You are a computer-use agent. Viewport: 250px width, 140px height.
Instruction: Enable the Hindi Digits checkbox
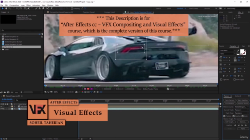pyautogui.click(x=234, y=79)
